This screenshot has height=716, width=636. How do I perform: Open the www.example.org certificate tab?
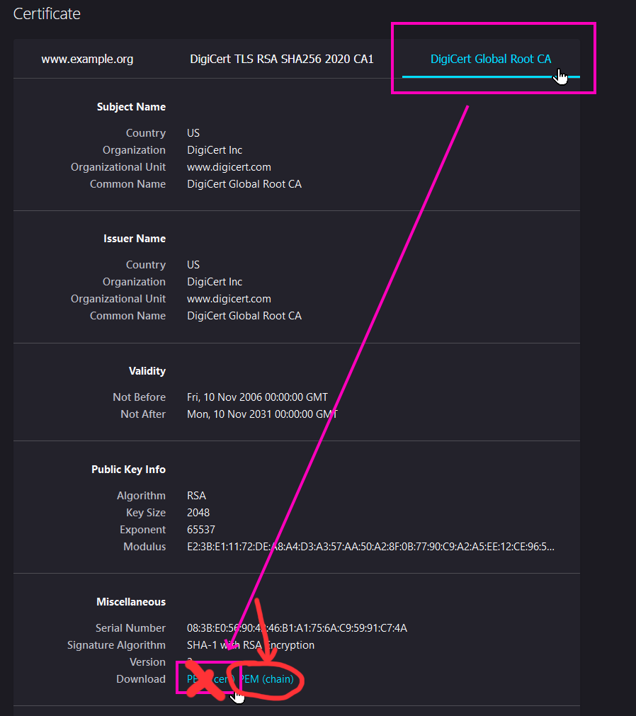(x=87, y=59)
